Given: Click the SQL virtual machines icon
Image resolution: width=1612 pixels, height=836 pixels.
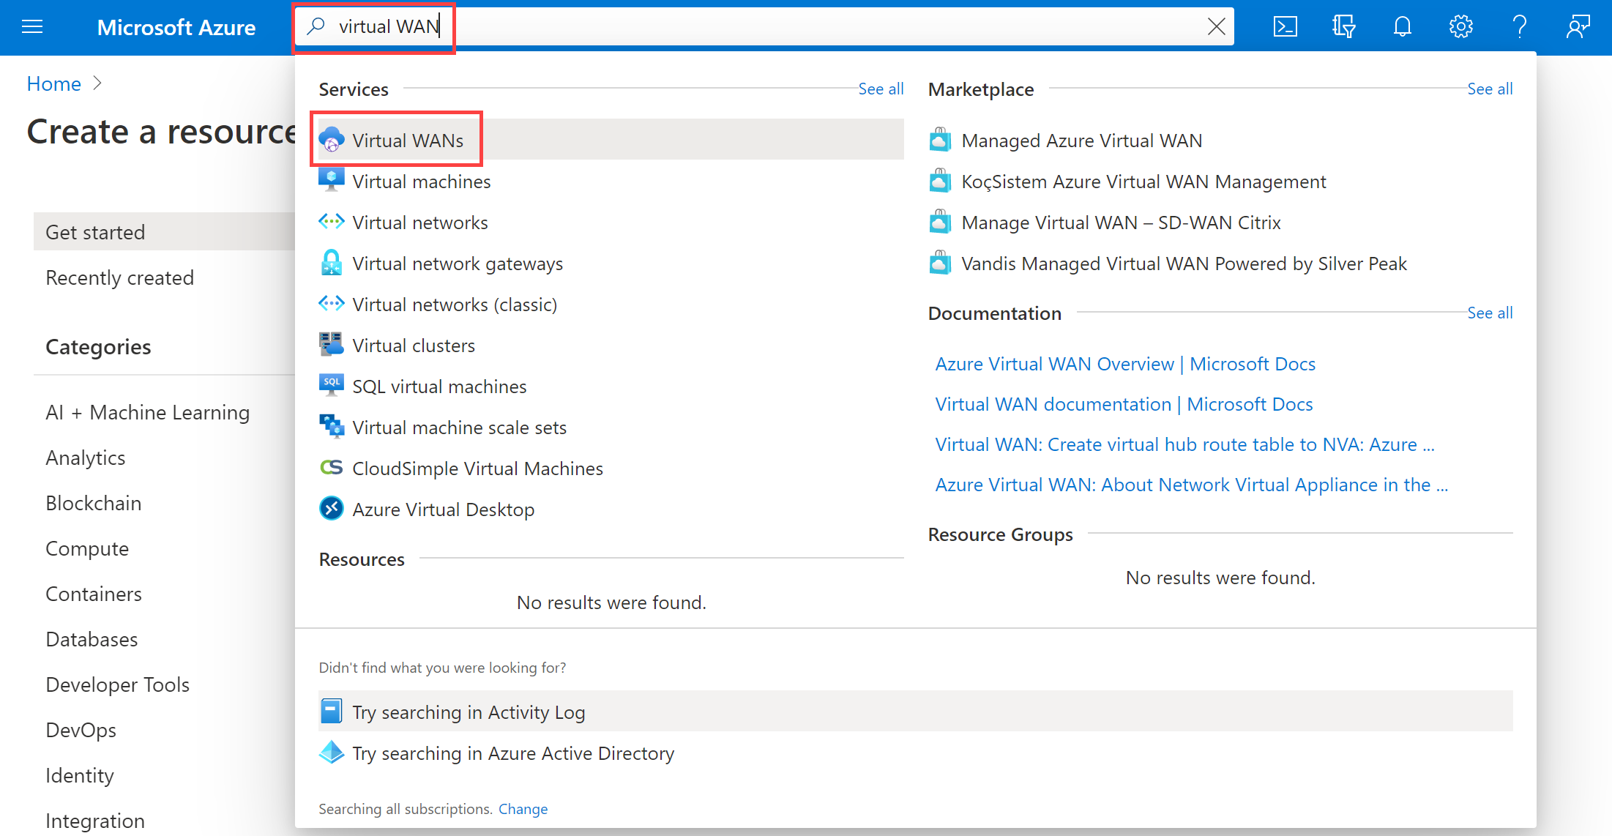Looking at the screenshot, I should (x=332, y=386).
